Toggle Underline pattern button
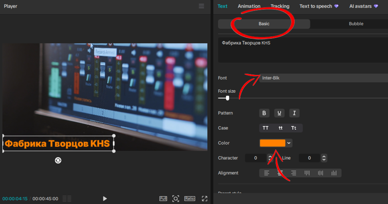The height and width of the screenshot is (204, 388). [279, 113]
